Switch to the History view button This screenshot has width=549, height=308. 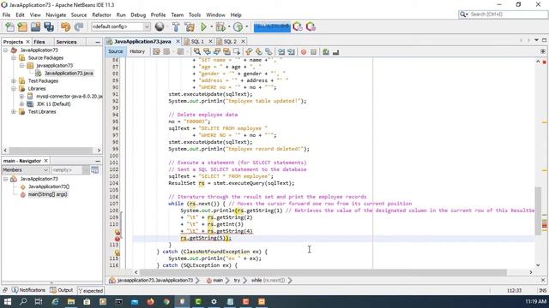coord(137,51)
